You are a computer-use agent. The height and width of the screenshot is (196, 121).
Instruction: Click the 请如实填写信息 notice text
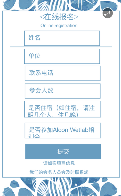59,163
